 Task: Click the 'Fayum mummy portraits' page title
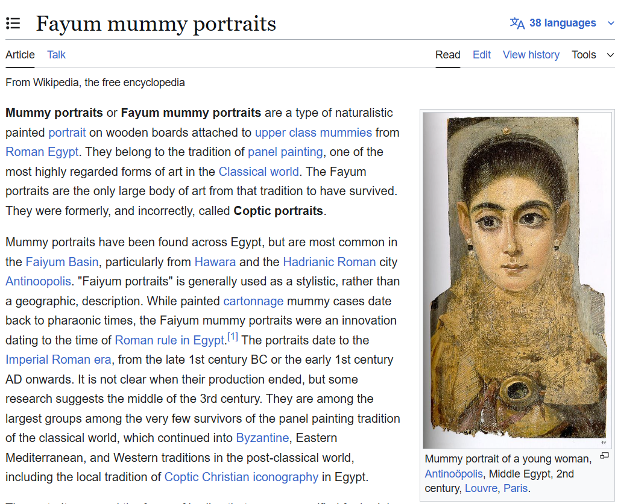coord(156,23)
